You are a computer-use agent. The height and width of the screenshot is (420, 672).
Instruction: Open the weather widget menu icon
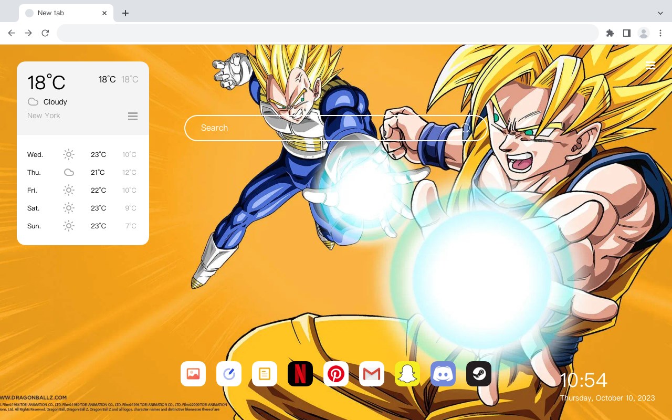[x=133, y=116]
